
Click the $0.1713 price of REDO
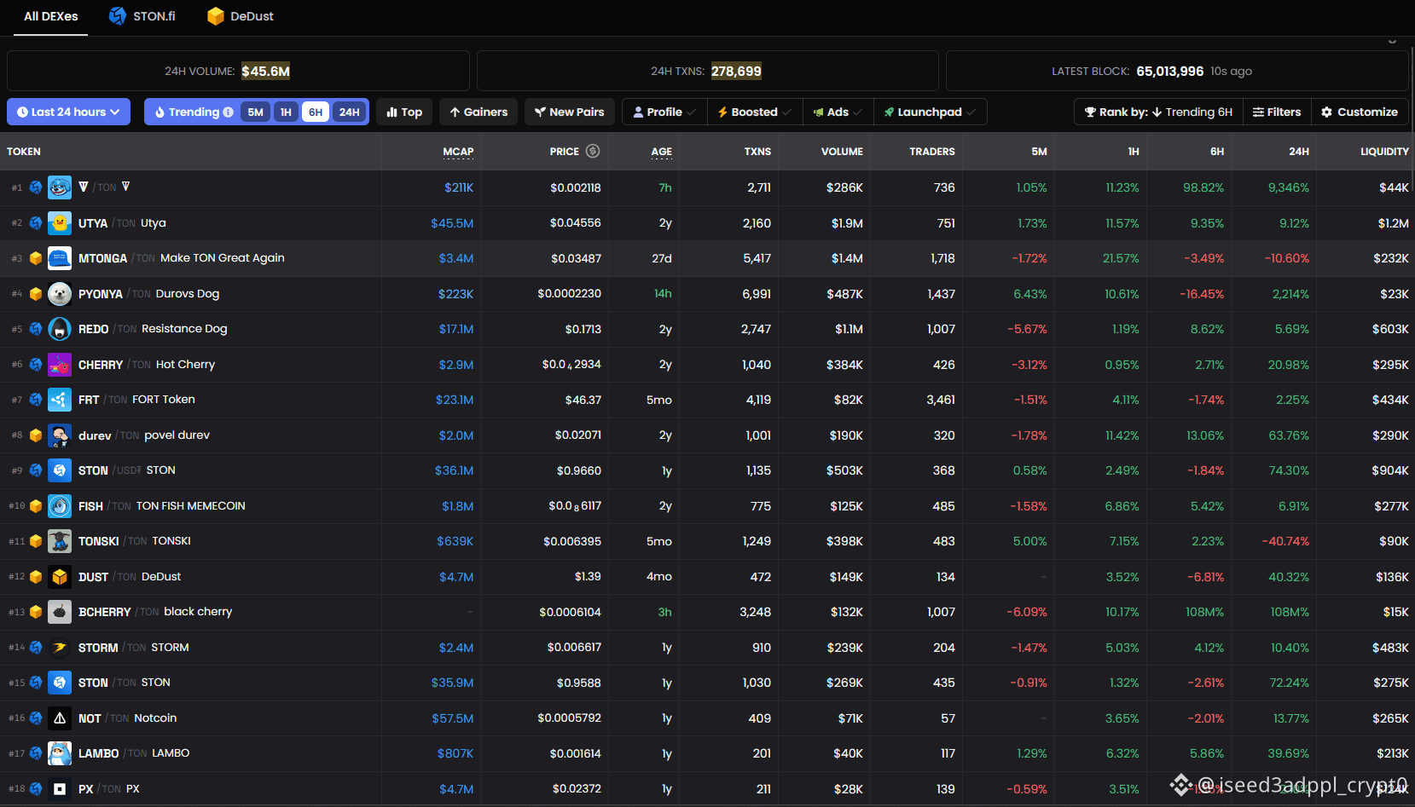pos(583,329)
